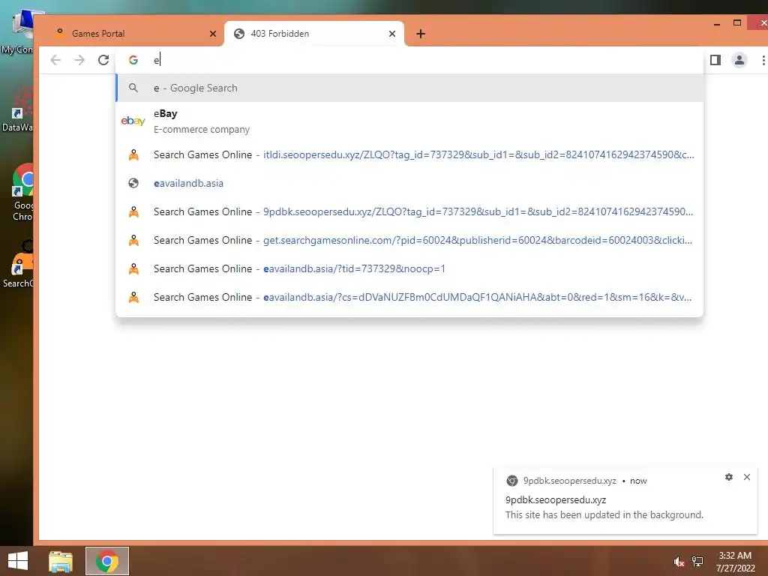
Task: Open Chrome's three-dot menu
Action: pyautogui.click(x=763, y=60)
